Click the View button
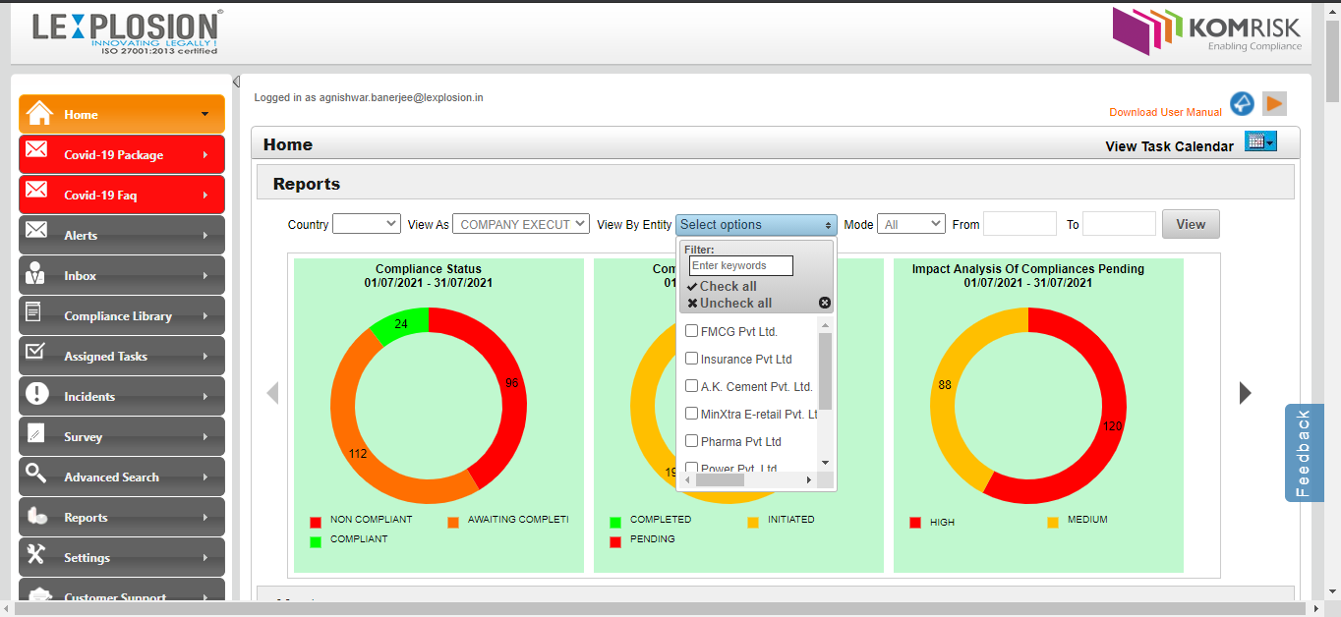Screen dimensions: 1341x617 tap(1191, 224)
